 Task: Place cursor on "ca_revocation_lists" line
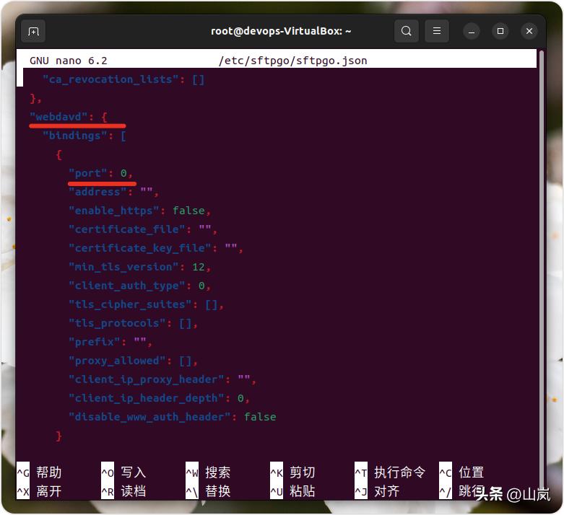[123, 79]
